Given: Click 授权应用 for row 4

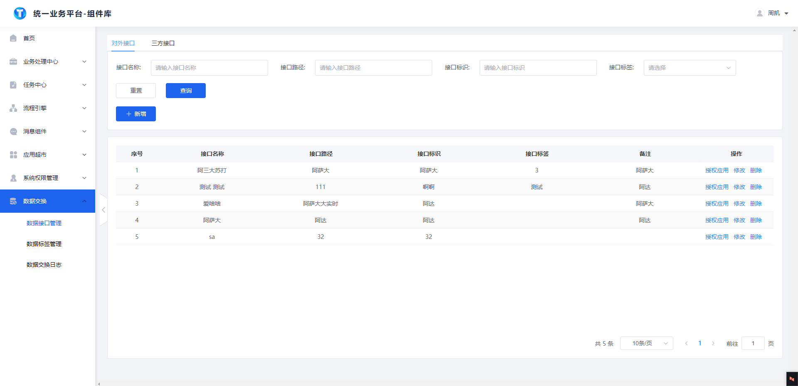Looking at the screenshot, I should (x=717, y=220).
